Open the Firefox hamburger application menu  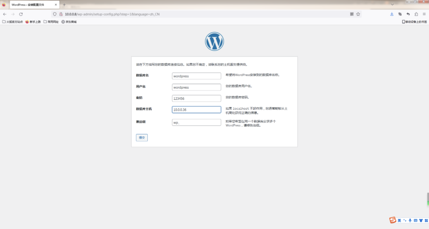[x=424, y=14]
